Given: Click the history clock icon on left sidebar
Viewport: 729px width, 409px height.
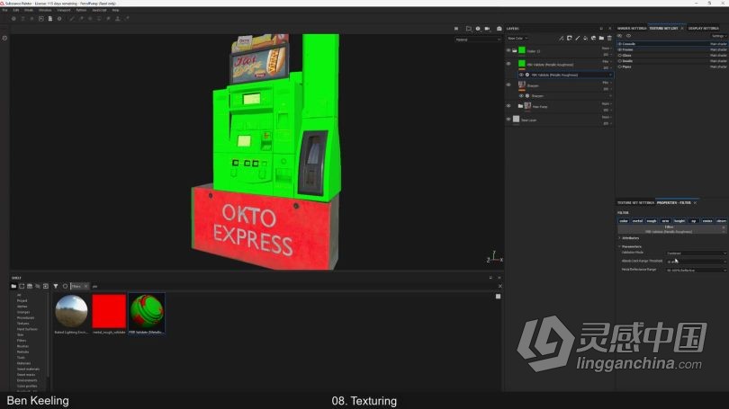Looking at the screenshot, I should pos(4,38).
